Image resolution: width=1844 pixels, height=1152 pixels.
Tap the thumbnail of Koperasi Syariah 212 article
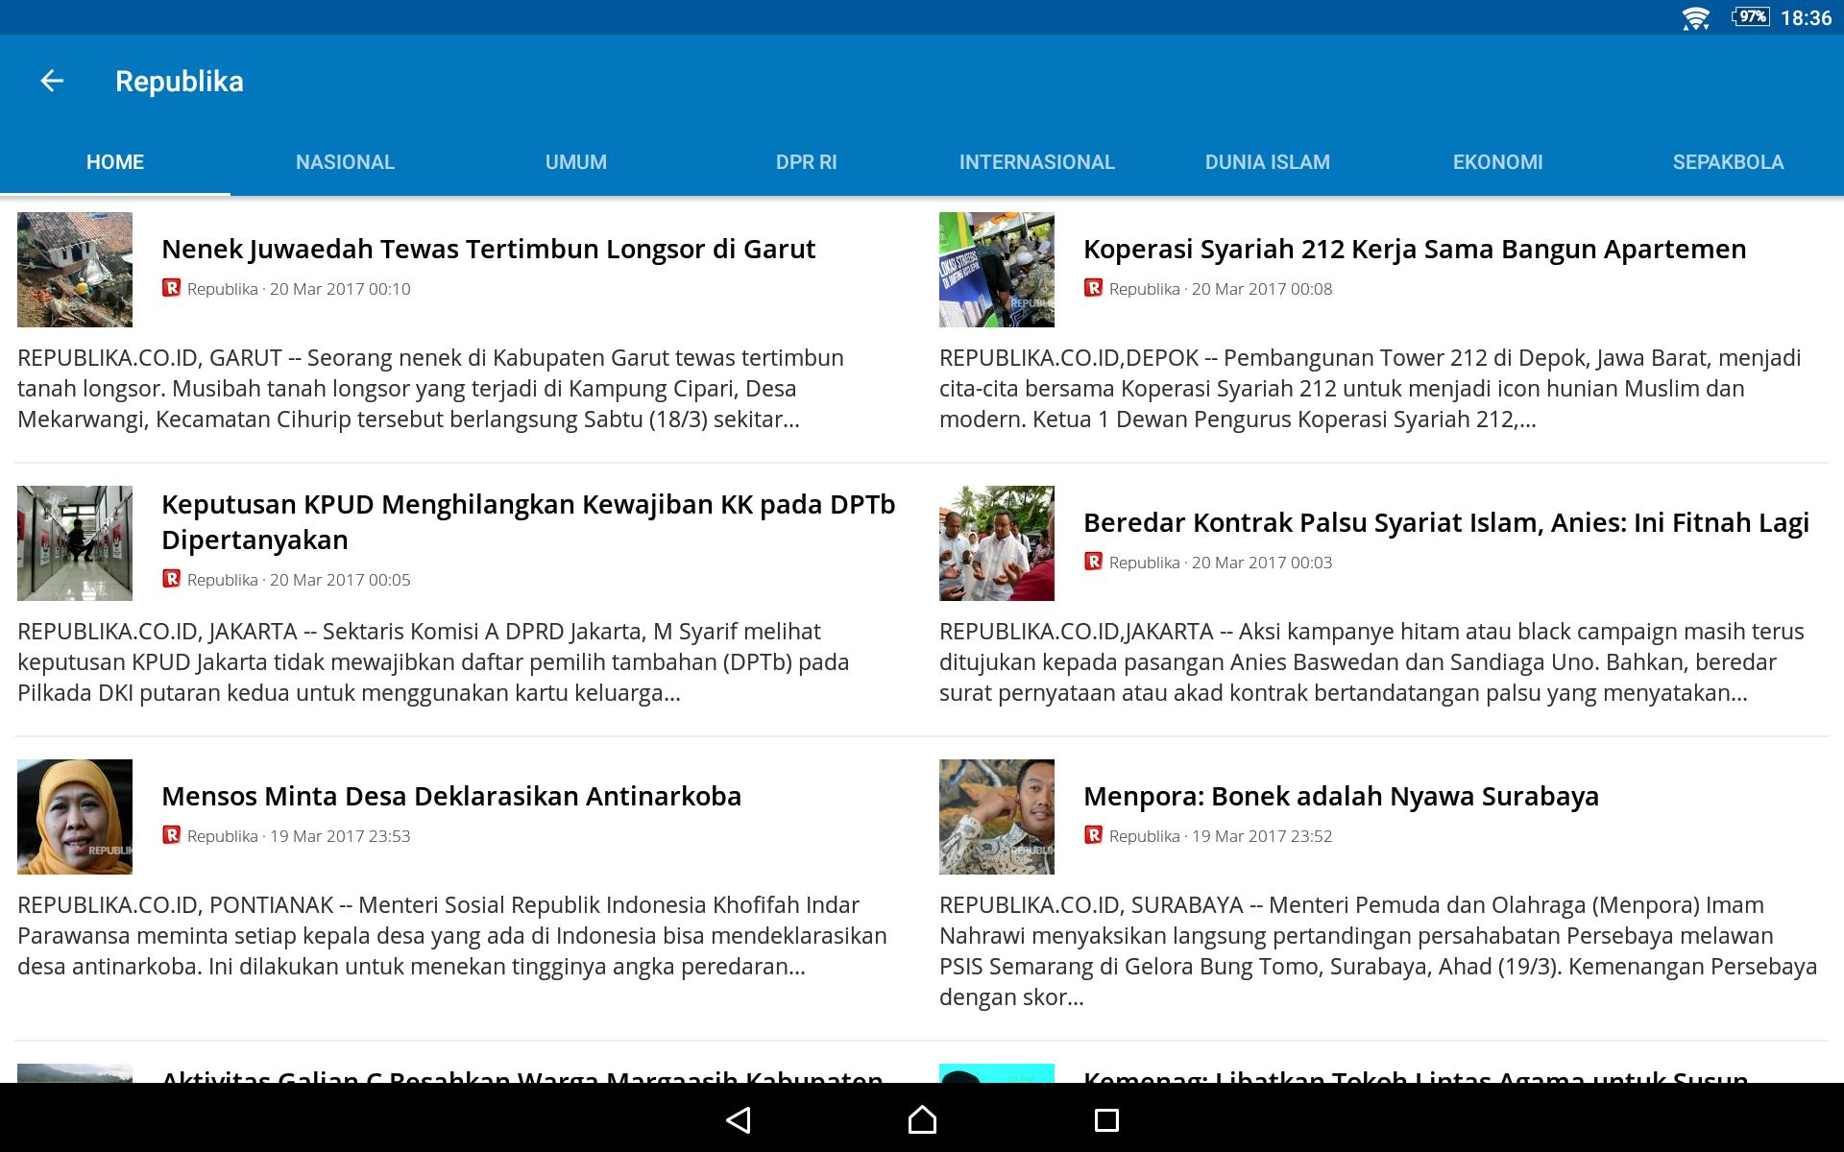coord(997,270)
